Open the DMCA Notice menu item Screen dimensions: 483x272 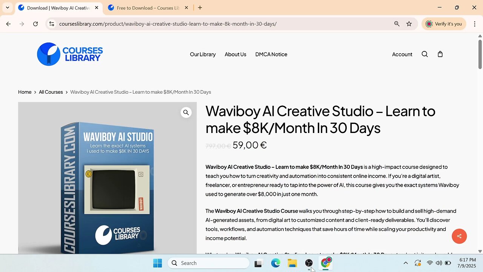tap(271, 54)
